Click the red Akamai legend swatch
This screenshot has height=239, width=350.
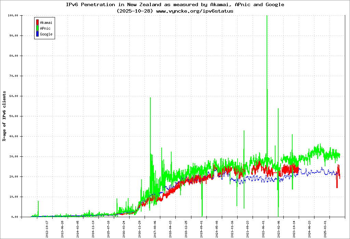pos(38,22)
